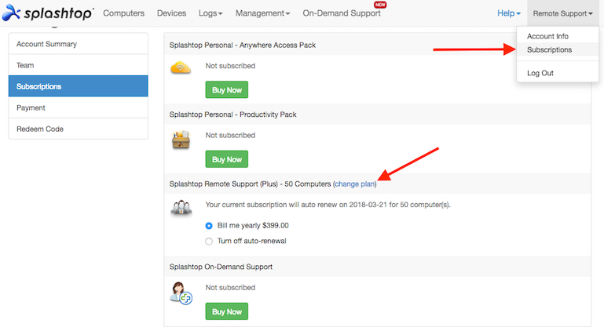The width and height of the screenshot is (604, 331).
Task: Toggle the Remote Support account dropdown
Action: pos(562,13)
